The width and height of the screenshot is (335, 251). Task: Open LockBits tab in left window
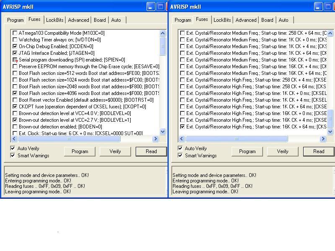pos(55,20)
